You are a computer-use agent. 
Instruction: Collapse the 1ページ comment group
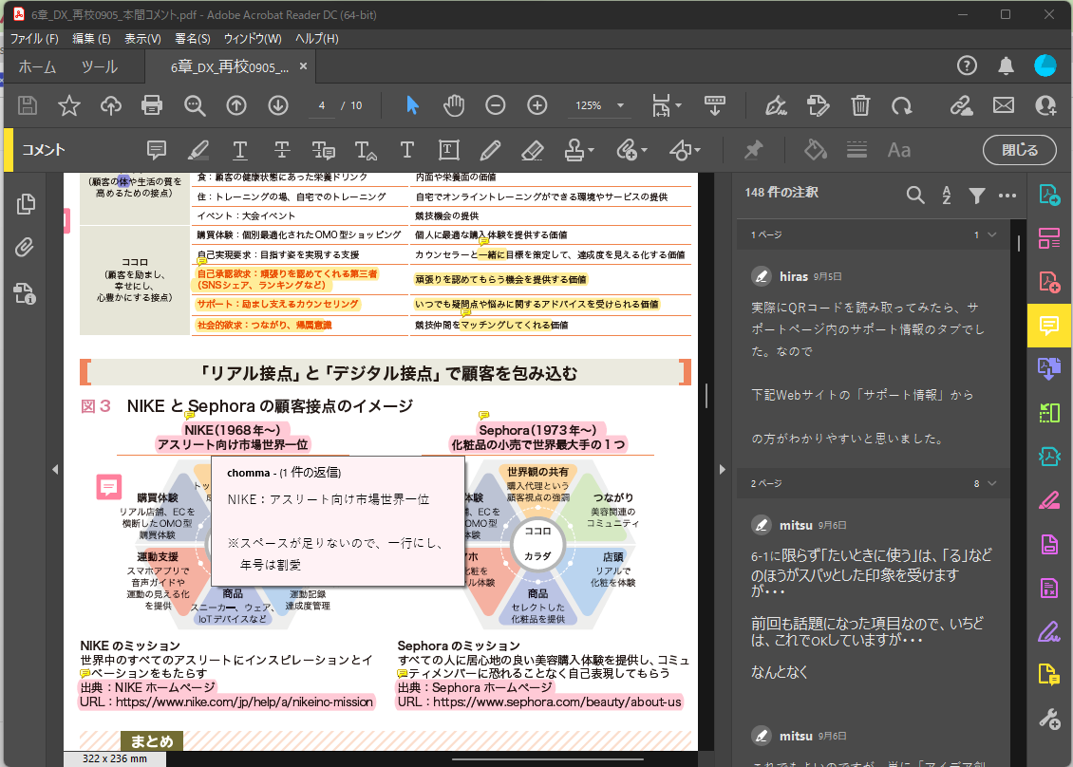click(991, 234)
